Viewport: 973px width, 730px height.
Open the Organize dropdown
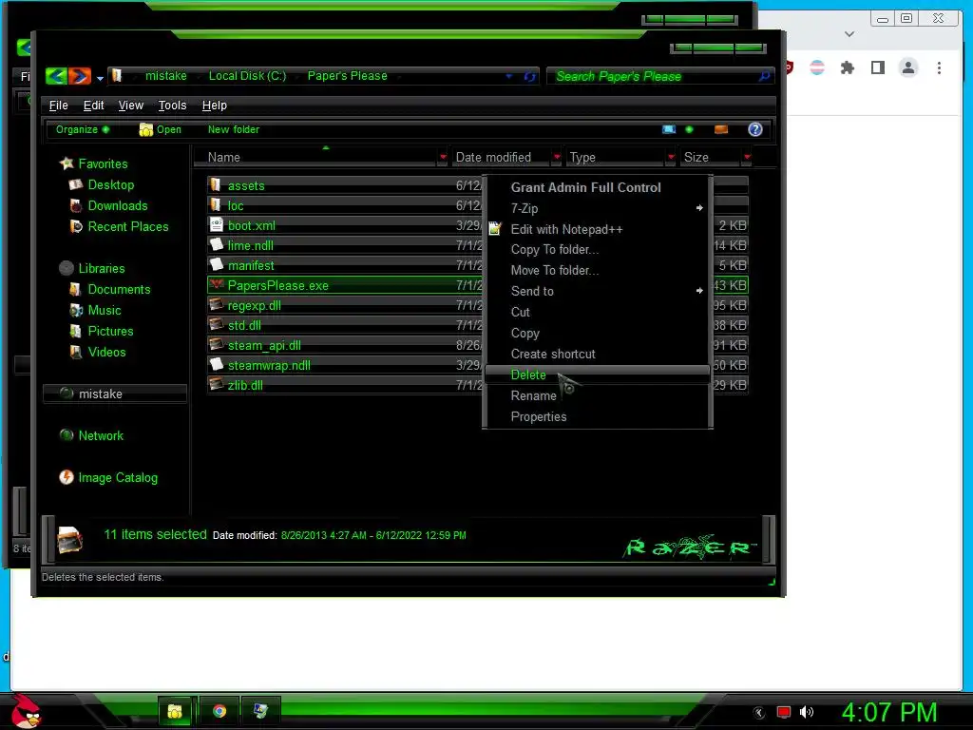click(x=83, y=129)
